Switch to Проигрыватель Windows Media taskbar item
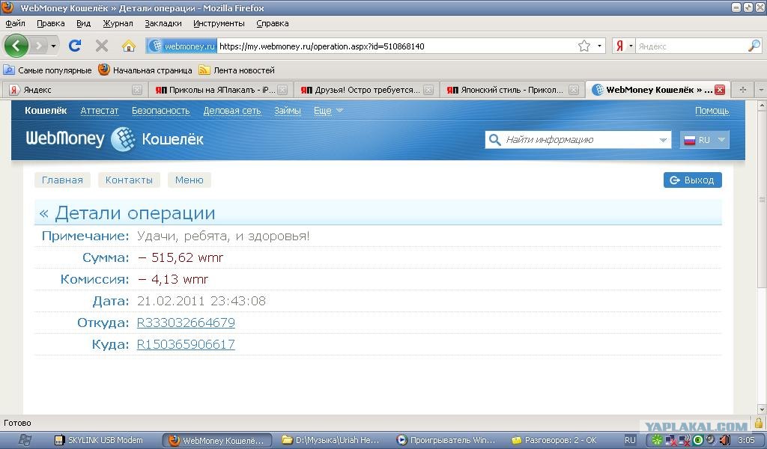 point(446,440)
